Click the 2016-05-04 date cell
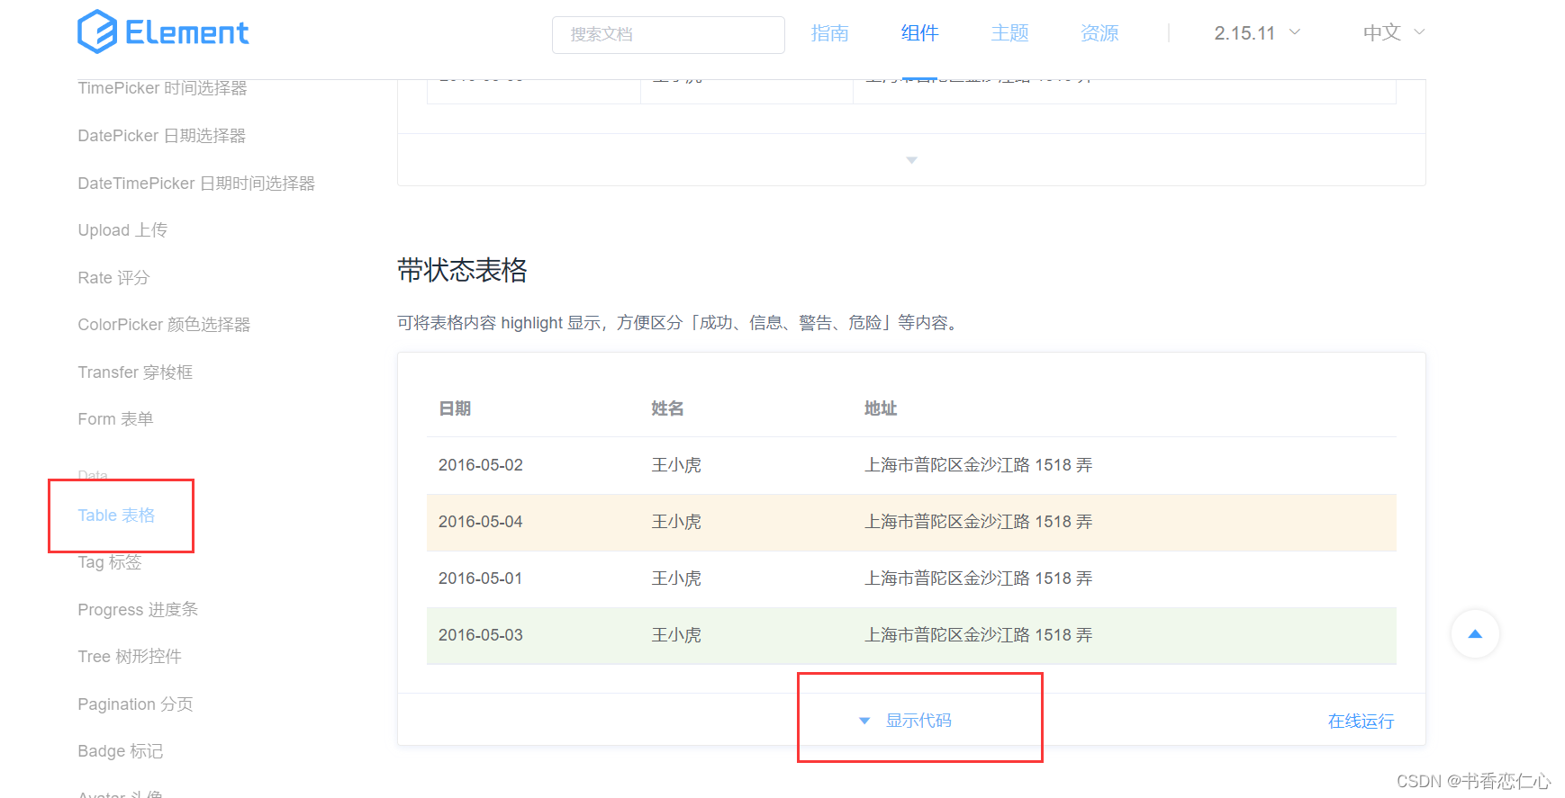1565x798 pixels. [481, 522]
